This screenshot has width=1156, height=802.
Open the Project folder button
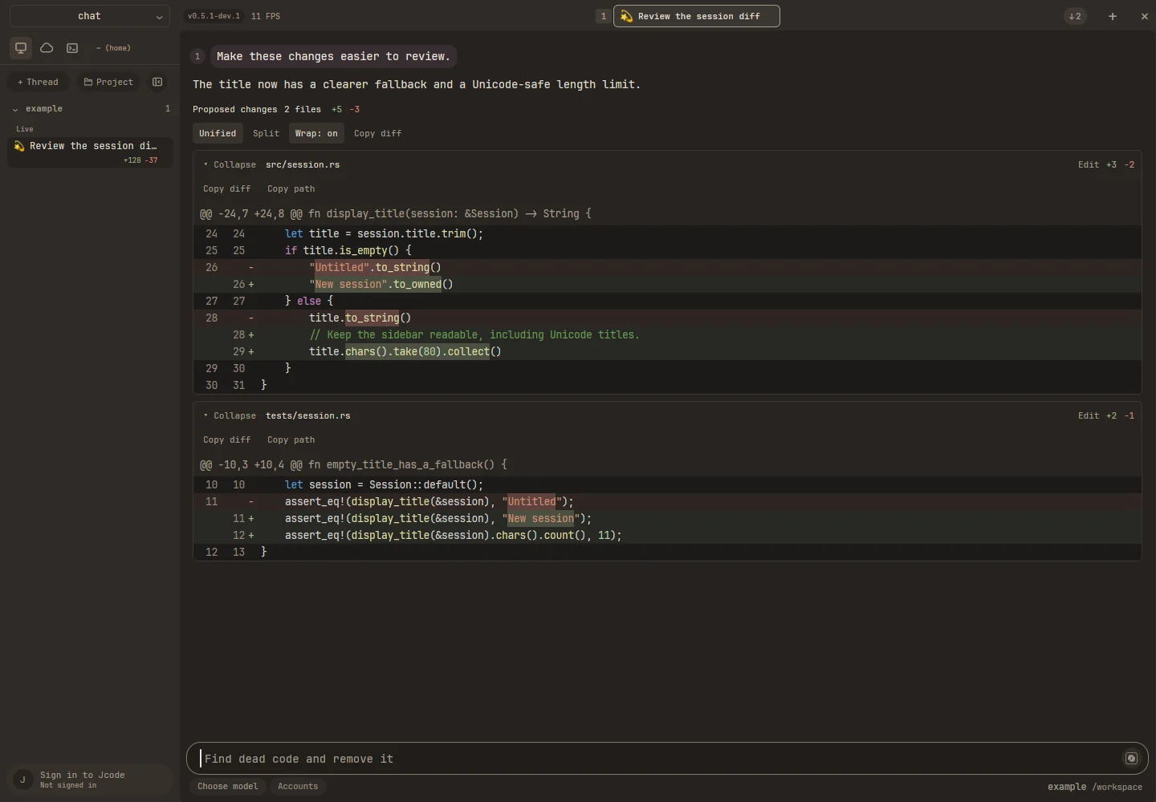[108, 82]
